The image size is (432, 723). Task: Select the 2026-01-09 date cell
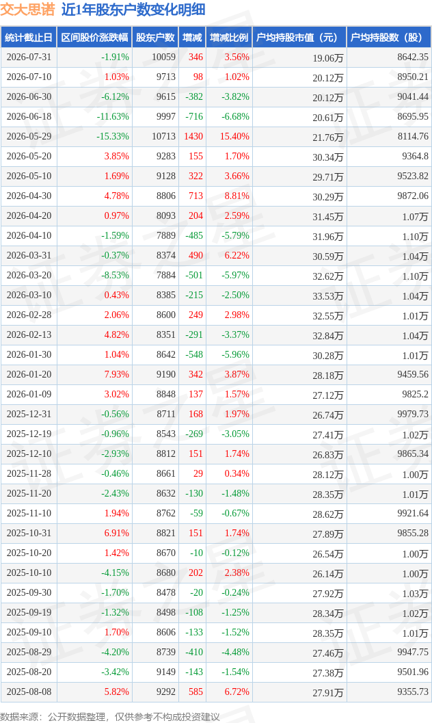(29, 394)
